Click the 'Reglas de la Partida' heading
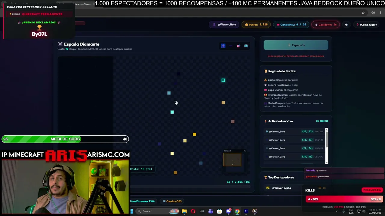 point(282,71)
